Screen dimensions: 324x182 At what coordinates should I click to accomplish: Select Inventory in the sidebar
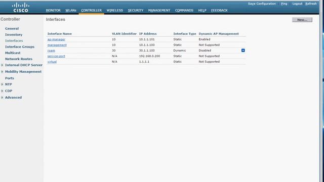[14, 35]
